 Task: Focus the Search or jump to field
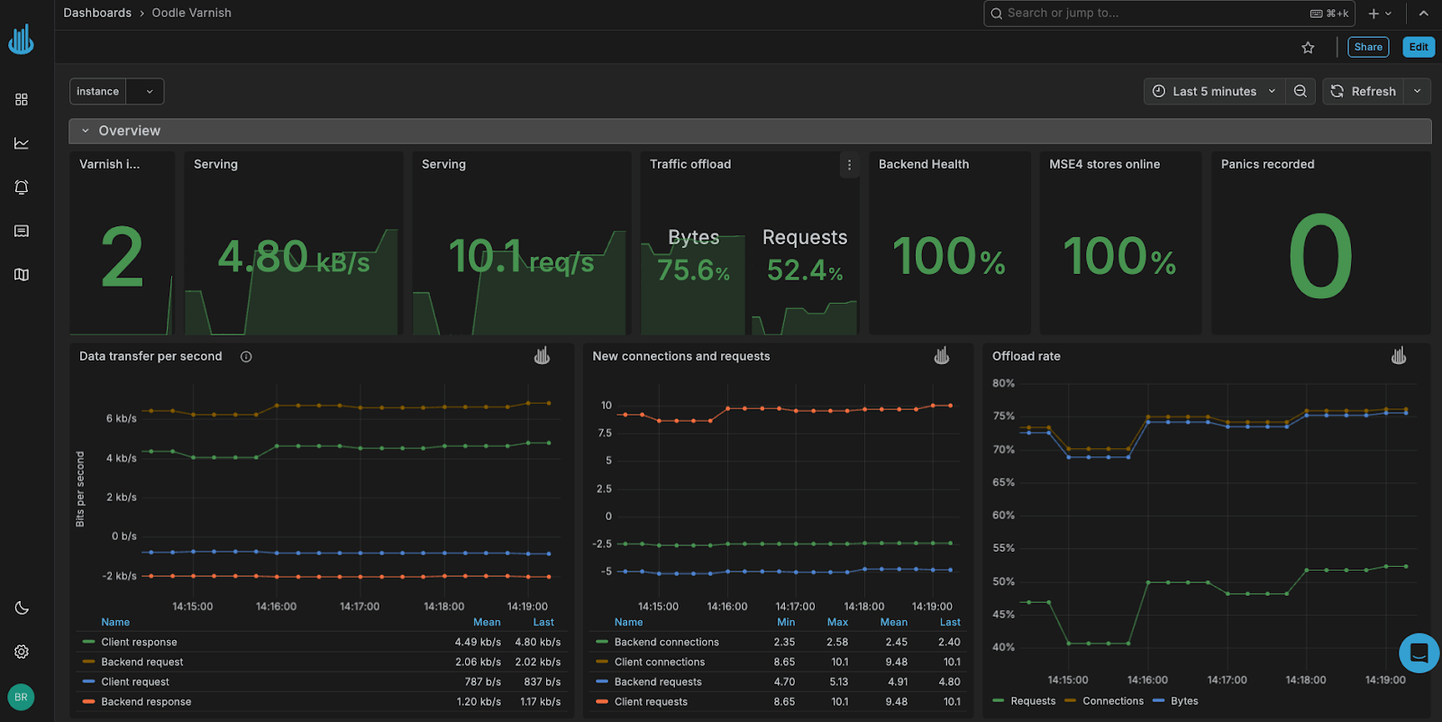tap(1154, 14)
